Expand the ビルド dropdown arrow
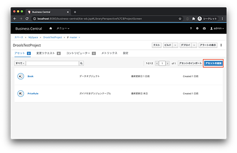Image resolution: width=237 pixels, height=153 pixels. click(176, 45)
